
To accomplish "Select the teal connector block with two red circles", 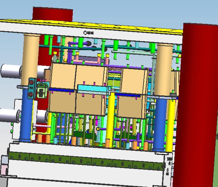I will [32, 88].
